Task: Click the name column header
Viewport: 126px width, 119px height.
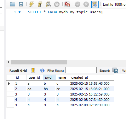Action: coord(62,77)
